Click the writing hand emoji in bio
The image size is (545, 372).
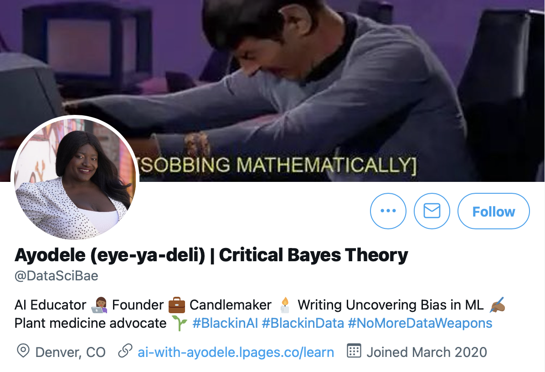click(497, 305)
